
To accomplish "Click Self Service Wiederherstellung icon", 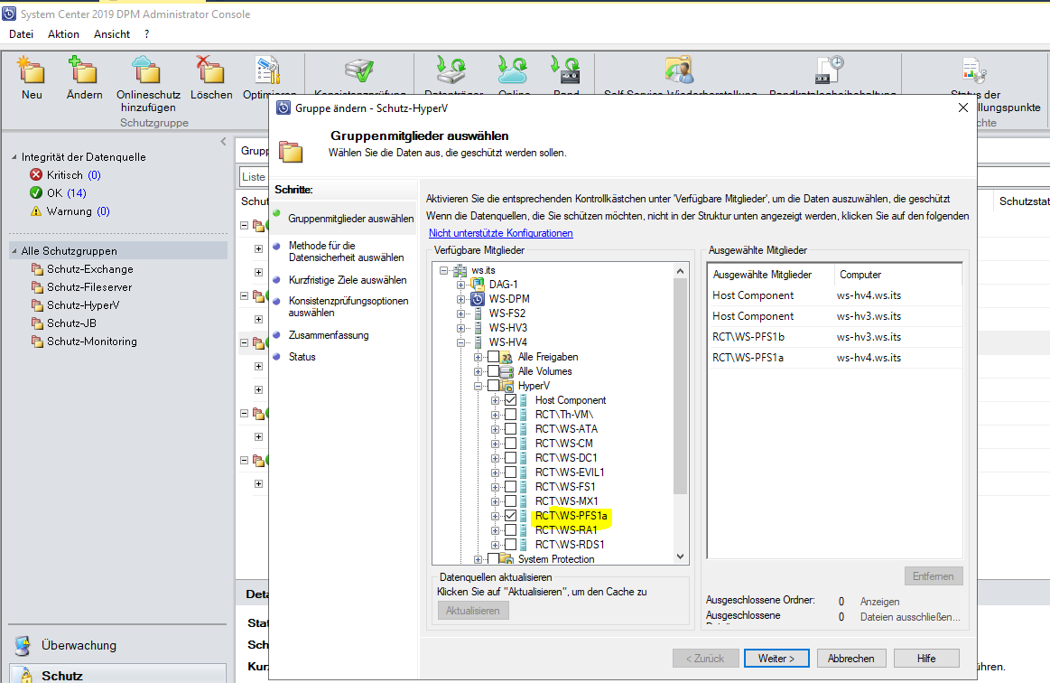I will tap(679, 70).
